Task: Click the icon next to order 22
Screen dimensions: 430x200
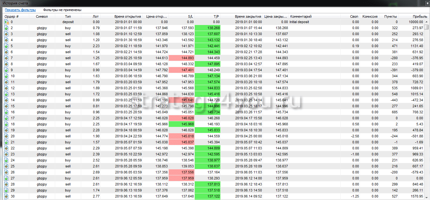Action: point(6,148)
